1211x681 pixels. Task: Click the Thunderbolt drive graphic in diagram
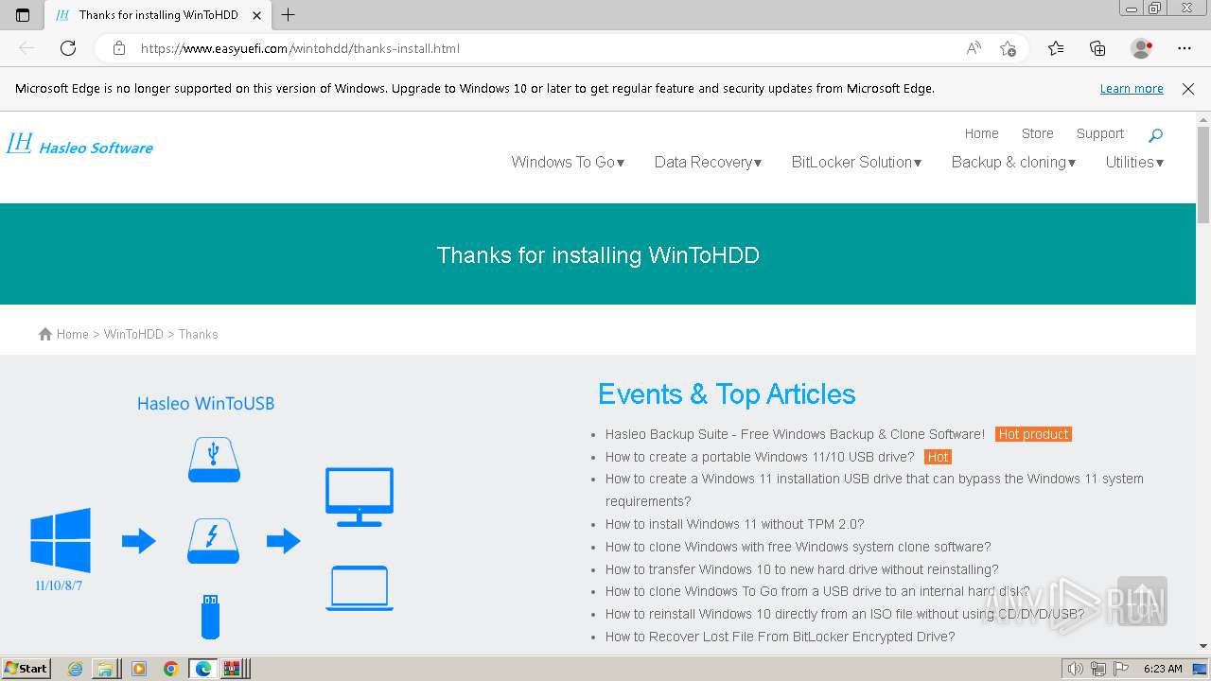click(214, 541)
